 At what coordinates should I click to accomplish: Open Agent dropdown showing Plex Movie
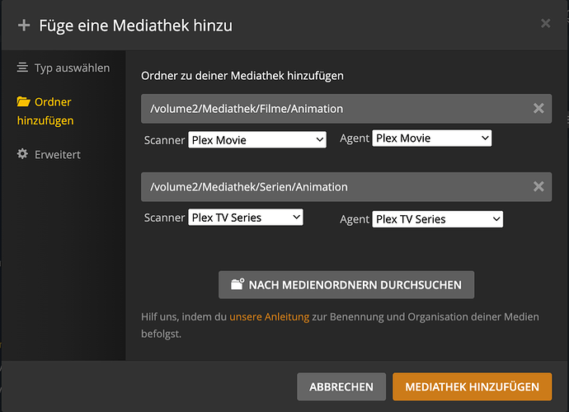coord(431,138)
